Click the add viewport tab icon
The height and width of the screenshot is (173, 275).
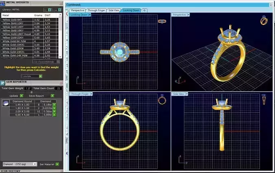click(x=144, y=10)
